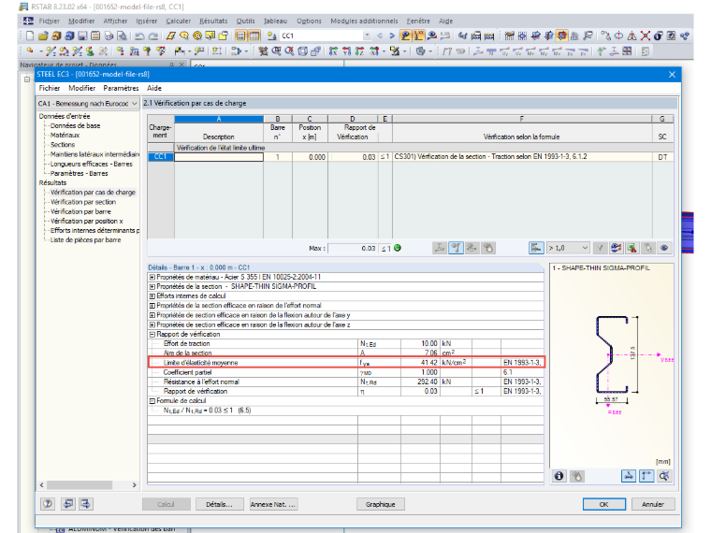Click the Annuler button
The image size is (711, 533).
653,504
